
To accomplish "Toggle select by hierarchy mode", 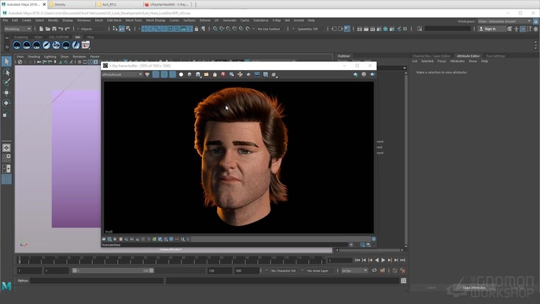I will pos(115,29).
